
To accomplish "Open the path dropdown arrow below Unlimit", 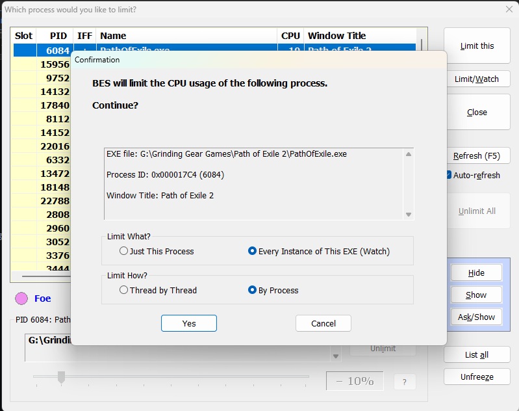I will coord(336,356).
